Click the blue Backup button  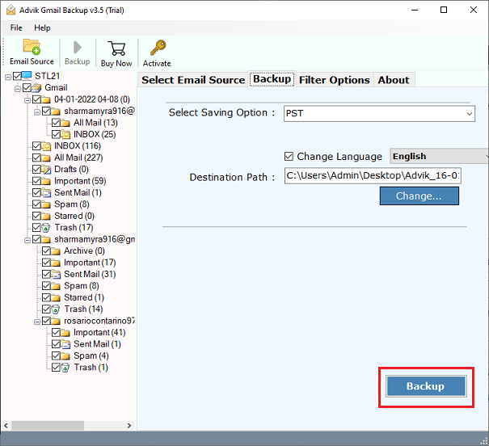pos(426,386)
